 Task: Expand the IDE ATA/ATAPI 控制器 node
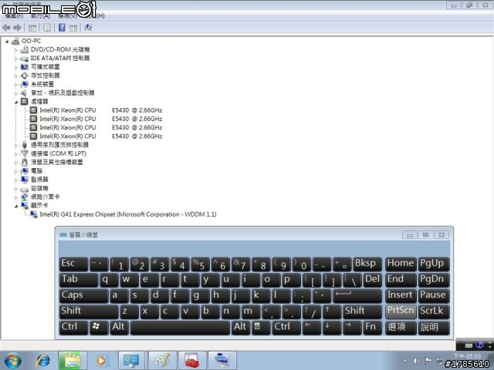[x=15, y=59]
